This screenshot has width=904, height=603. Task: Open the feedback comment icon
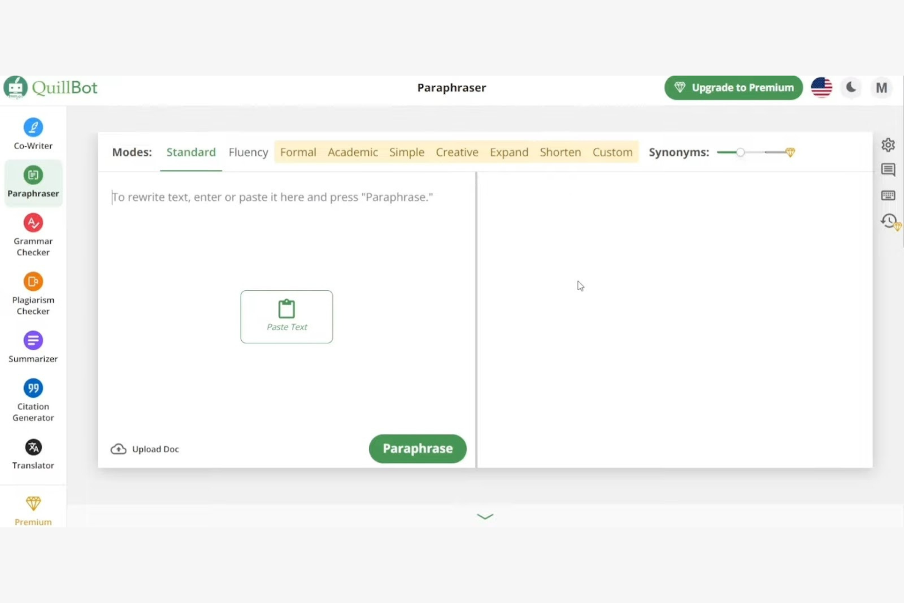point(888,169)
